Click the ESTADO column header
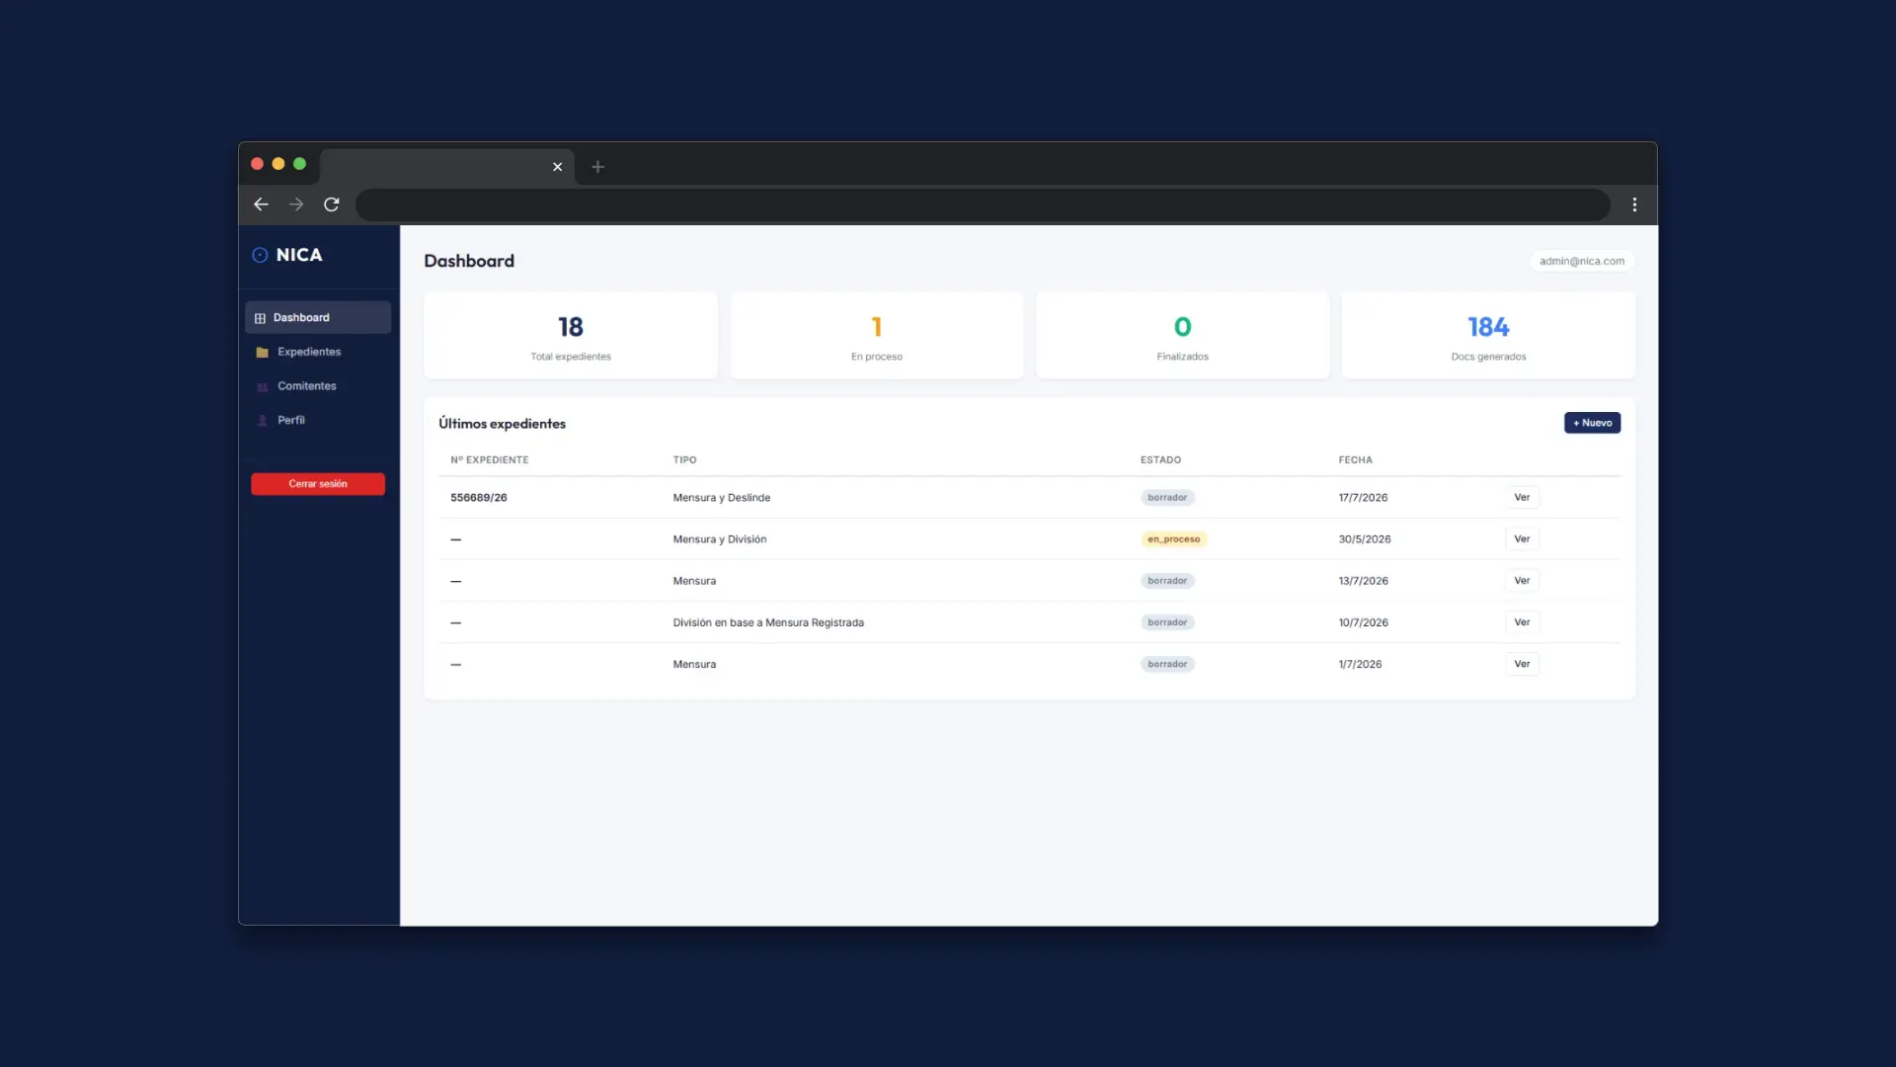This screenshot has height=1067, width=1896. point(1160,460)
